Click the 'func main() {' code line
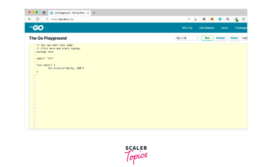 pos(46,65)
